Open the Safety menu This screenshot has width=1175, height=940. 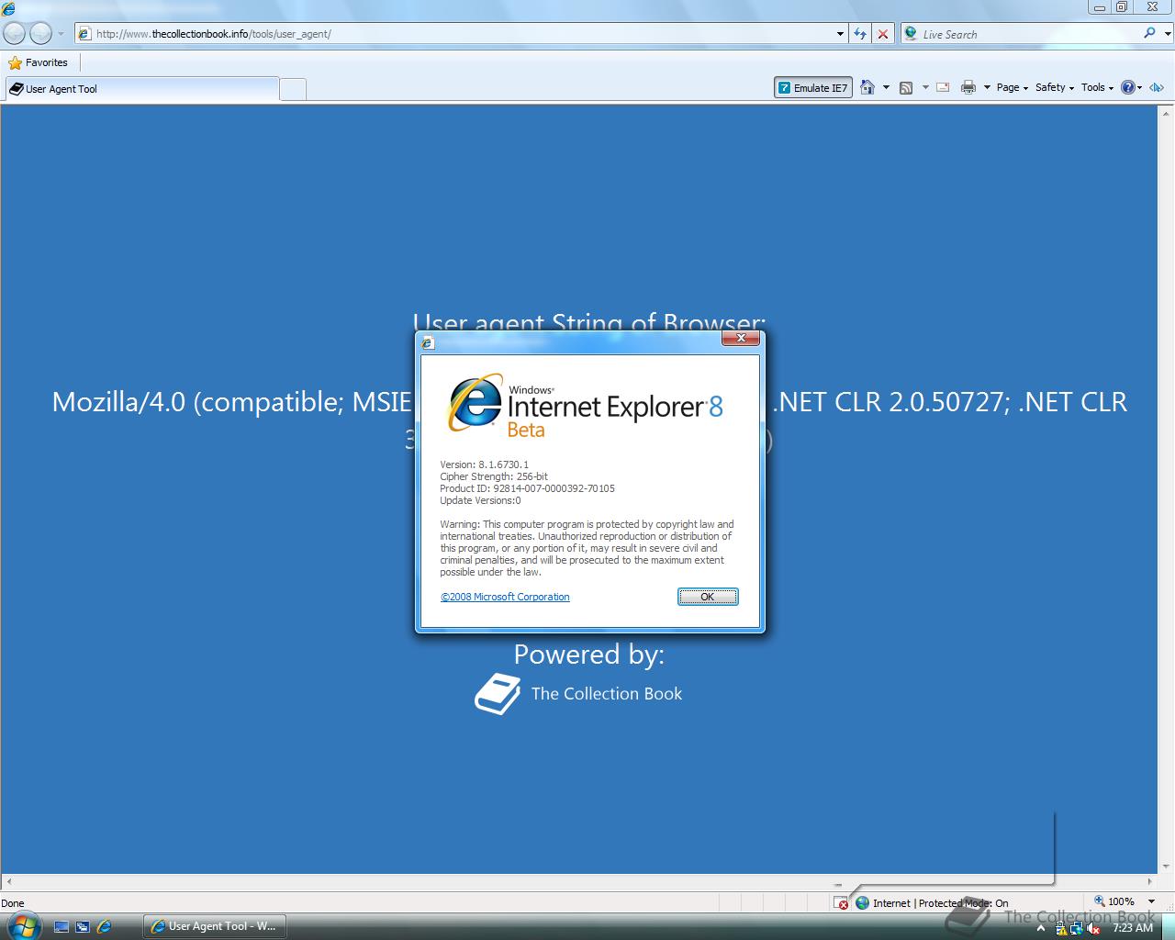point(1055,88)
